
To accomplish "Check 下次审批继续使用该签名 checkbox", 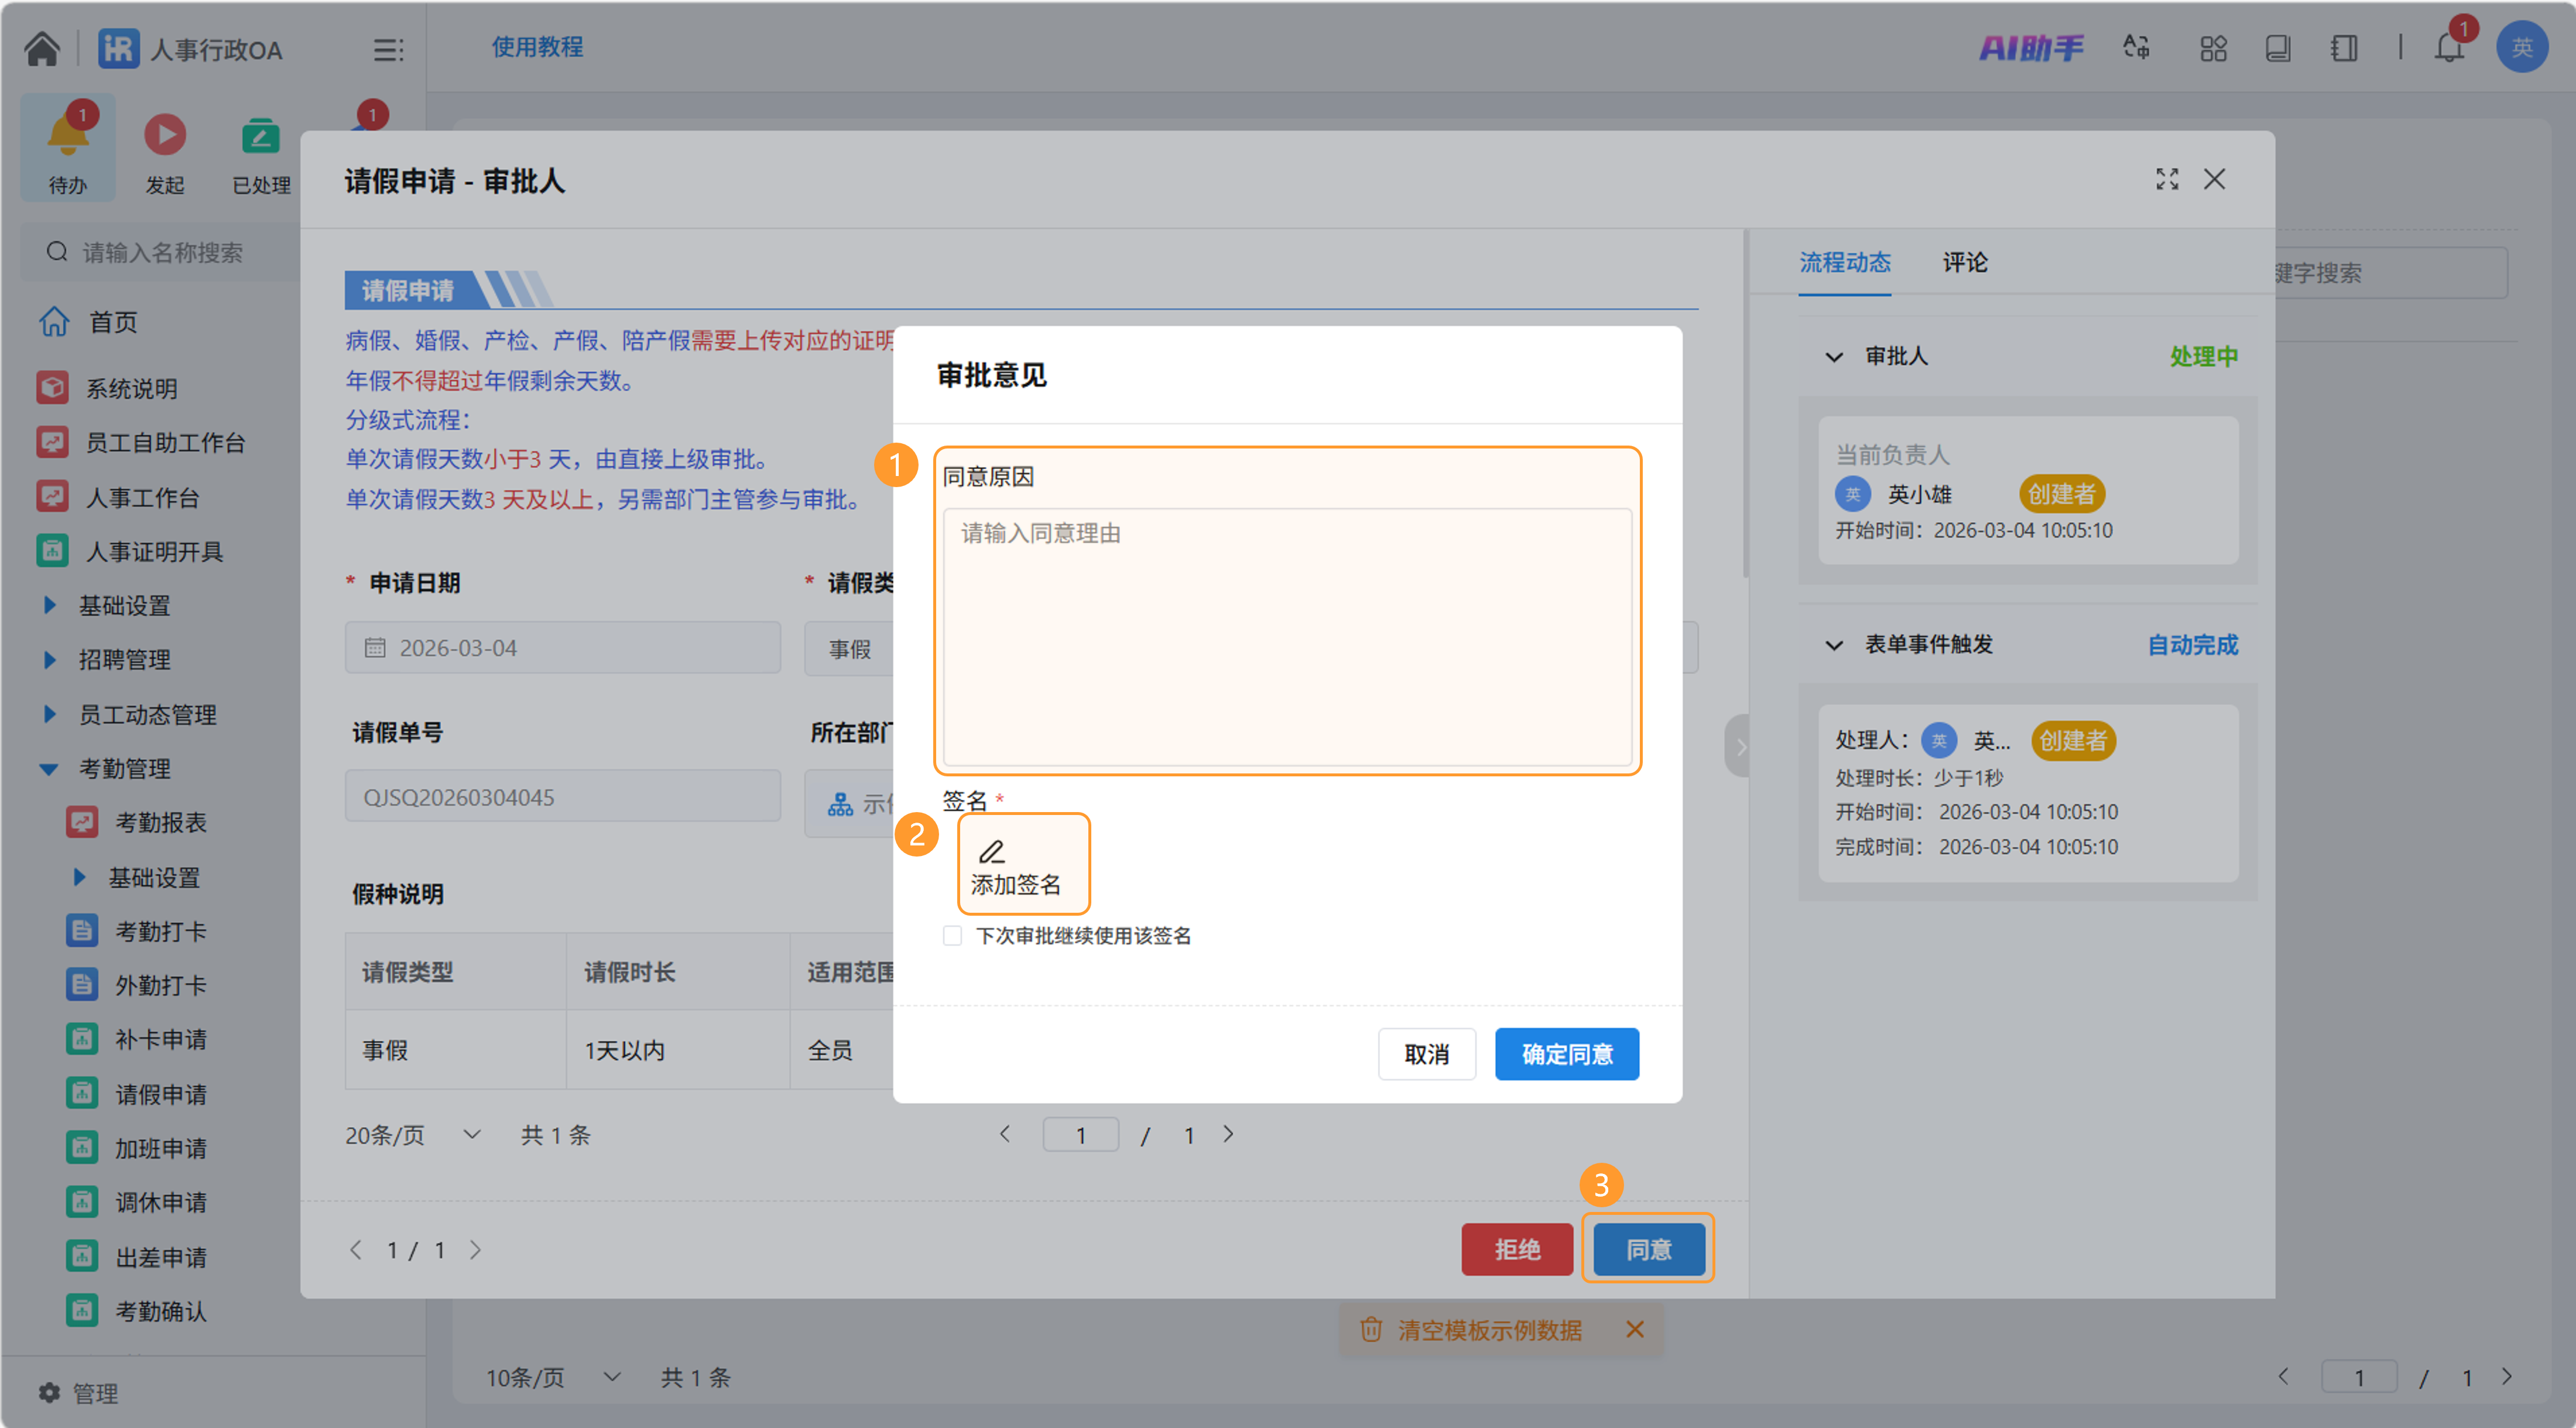I will 952,936.
